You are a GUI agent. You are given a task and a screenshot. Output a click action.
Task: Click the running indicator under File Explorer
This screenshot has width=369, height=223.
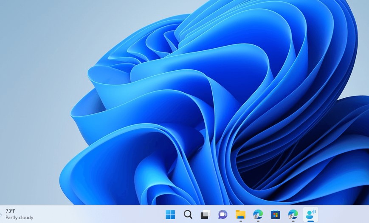click(x=240, y=221)
